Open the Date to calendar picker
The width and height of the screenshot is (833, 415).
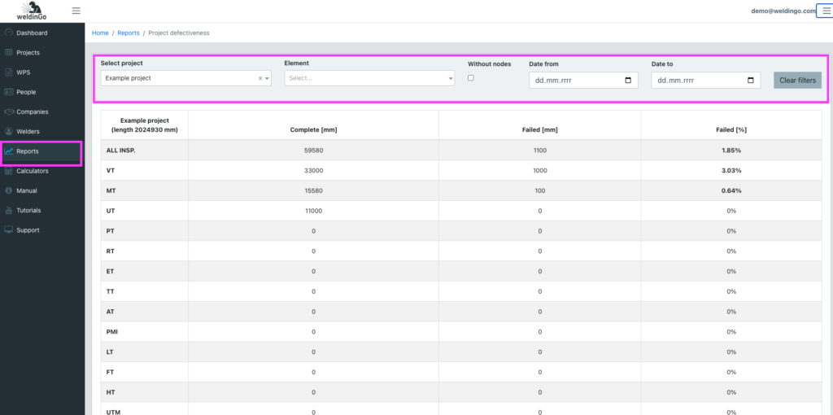tap(750, 81)
